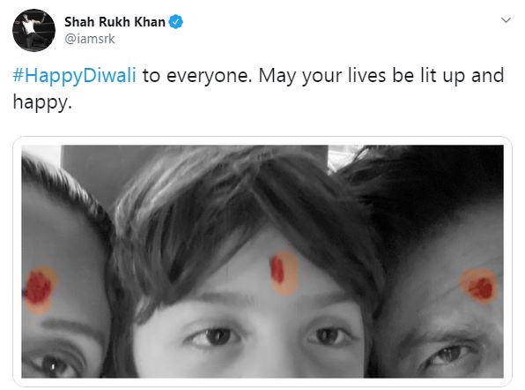525x390 pixels.
Task: Click the Shah Rukh Khan display name
Action: [x=115, y=22]
